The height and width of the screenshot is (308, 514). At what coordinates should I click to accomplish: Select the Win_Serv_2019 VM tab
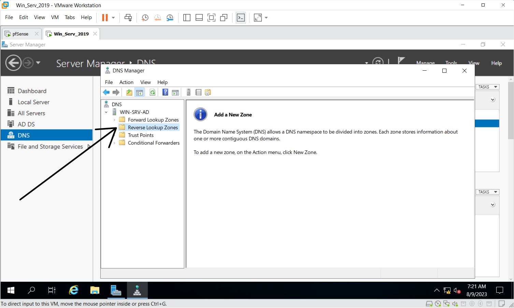71,34
